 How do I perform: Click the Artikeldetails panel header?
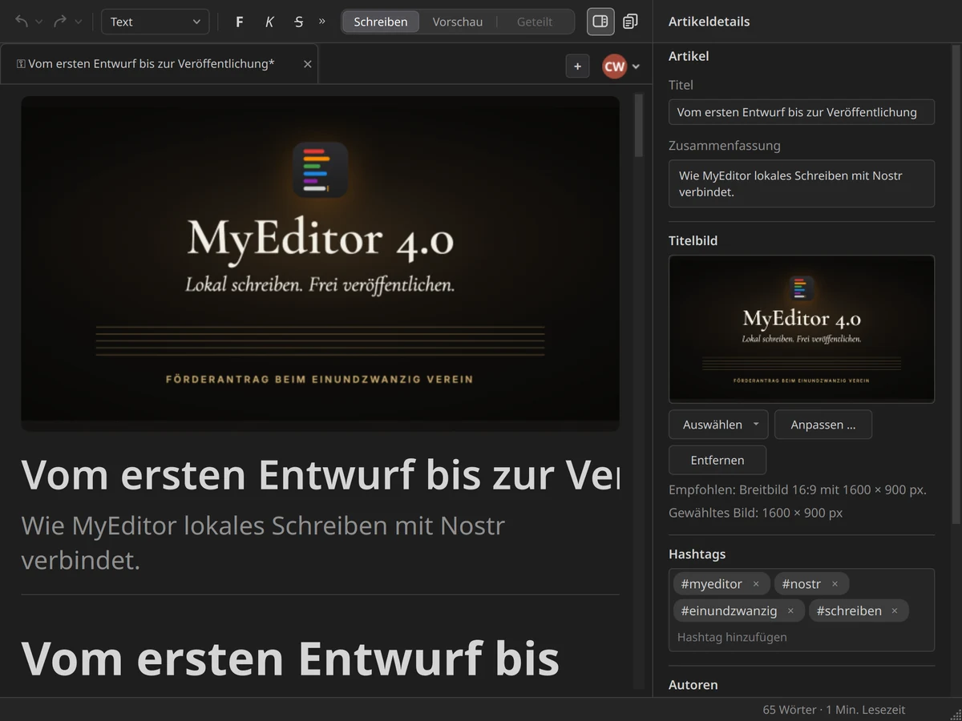tap(709, 22)
